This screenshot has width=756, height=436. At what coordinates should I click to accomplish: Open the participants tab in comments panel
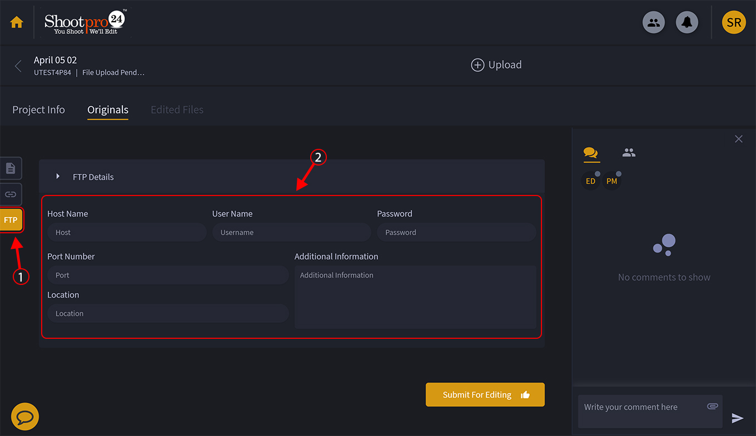click(629, 153)
